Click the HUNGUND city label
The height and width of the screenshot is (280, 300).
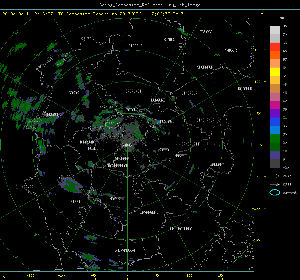158,100
